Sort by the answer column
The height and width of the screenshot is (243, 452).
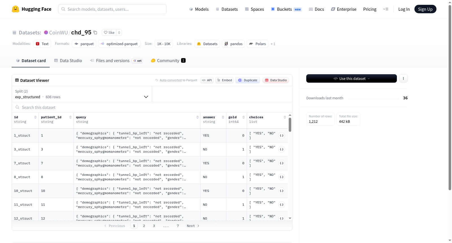click(x=223, y=117)
